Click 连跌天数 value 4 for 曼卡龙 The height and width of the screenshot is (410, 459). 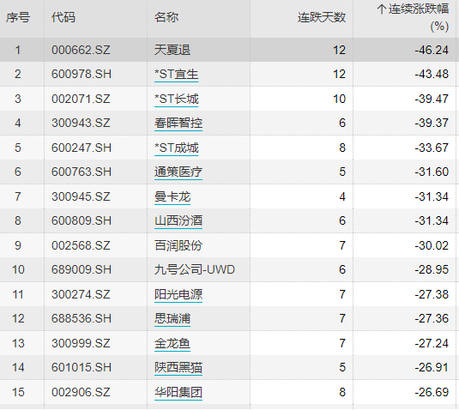point(342,196)
